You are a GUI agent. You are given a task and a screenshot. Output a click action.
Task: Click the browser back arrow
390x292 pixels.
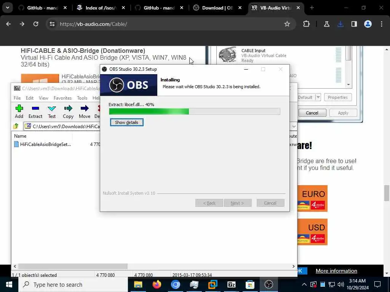click(x=8, y=24)
